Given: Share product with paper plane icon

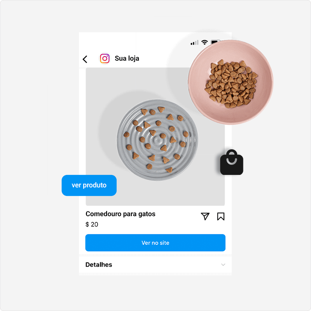Looking at the screenshot, I should (205, 216).
